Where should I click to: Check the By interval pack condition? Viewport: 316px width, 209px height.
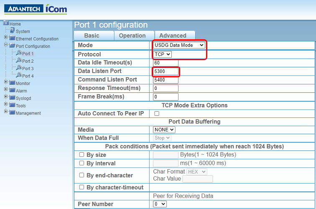[82, 163]
